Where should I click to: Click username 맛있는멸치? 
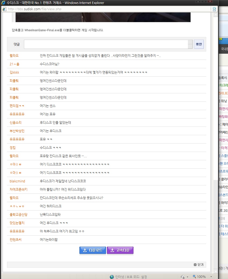pos(17,223)
